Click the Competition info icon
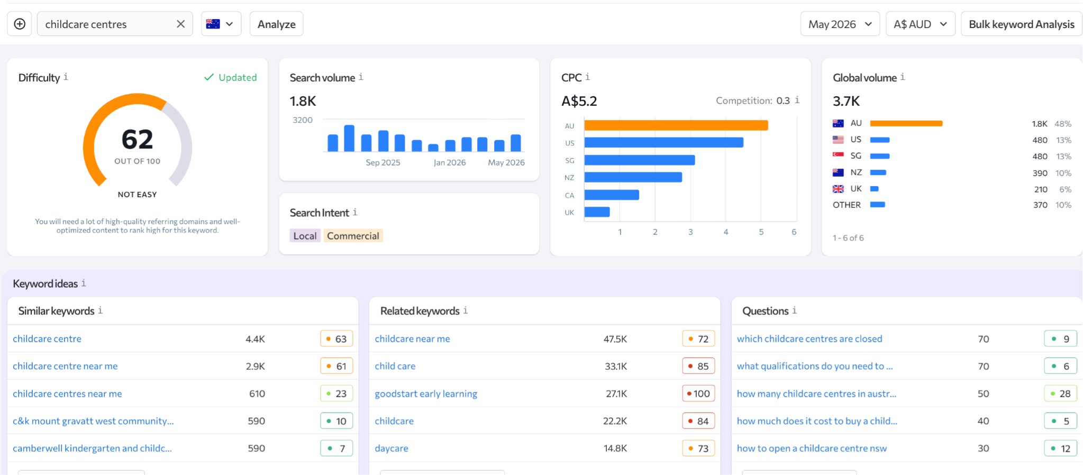Image resolution: width=1083 pixels, height=475 pixels. click(x=797, y=100)
